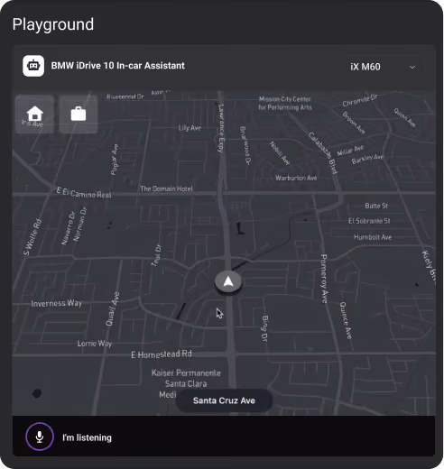444x469 pixels.
Task: Click the "Butte St" street label
Action: [376, 206]
